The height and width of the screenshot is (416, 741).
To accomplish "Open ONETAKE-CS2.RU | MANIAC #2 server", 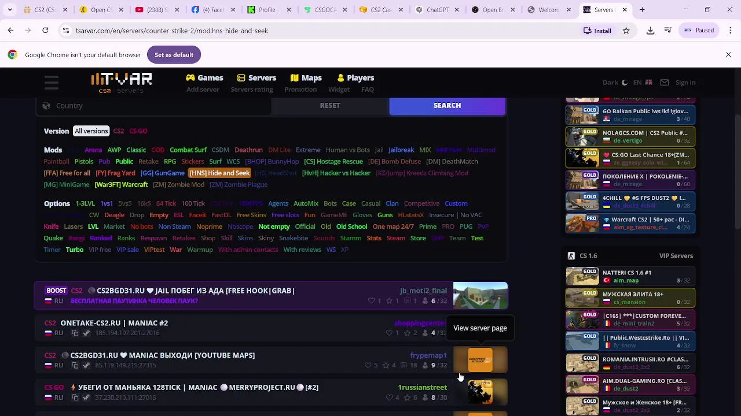I will click(x=114, y=323).
